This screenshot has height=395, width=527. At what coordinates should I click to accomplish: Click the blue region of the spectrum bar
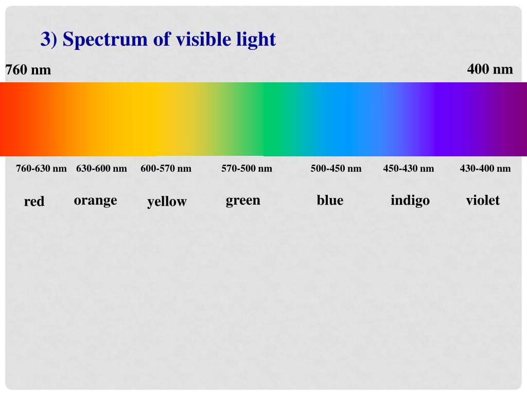pos(349,119)
